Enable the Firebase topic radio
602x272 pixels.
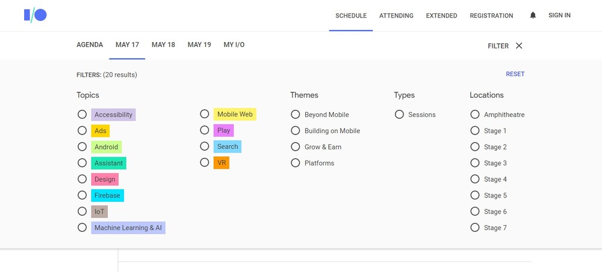[82, 195]
